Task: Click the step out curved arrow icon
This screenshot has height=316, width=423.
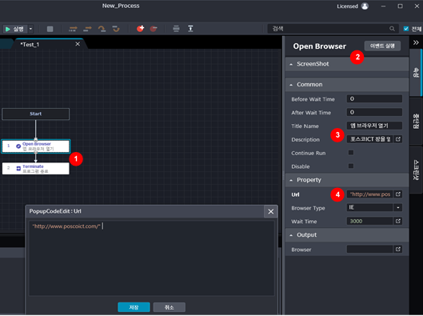Action: click(x=102, y=29)
